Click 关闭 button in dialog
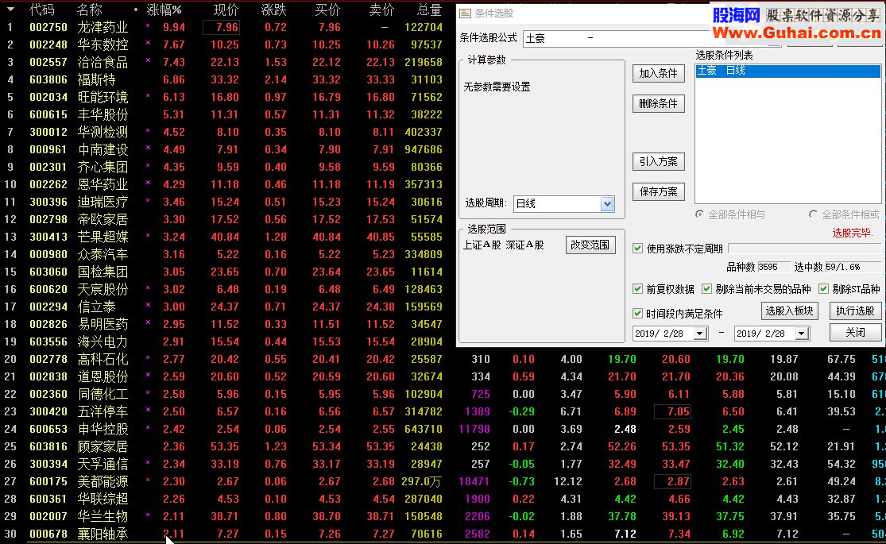The height and width of the screenshot is (544, 886). click(x=855, y=332)
